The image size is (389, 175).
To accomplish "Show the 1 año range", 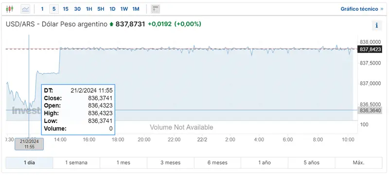I will [265, 163].
